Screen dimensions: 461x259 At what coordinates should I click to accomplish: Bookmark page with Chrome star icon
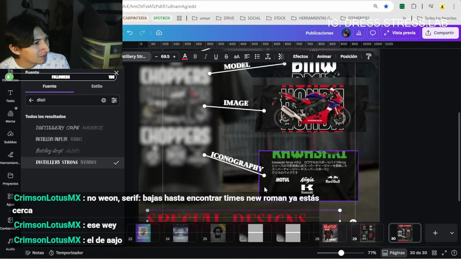[386, 6]
